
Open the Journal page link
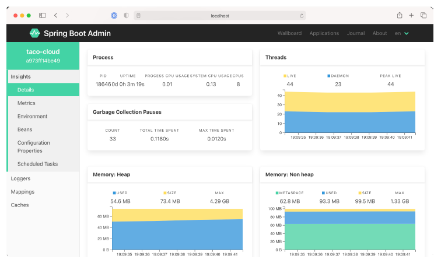click(356, 33)
